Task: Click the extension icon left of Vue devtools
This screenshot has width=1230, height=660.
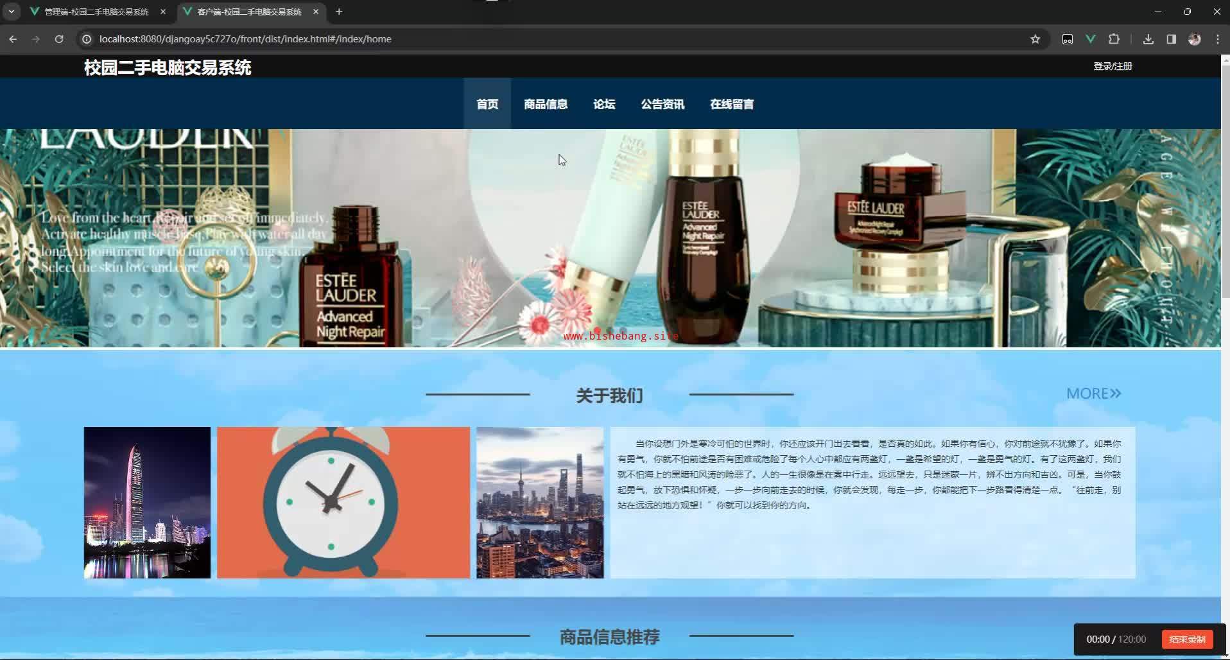Action: click(1067, 39)
